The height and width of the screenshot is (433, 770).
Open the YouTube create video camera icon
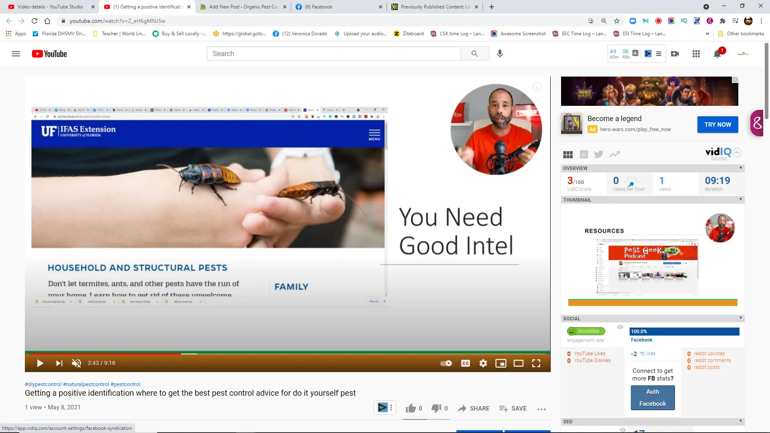(675, 54)
